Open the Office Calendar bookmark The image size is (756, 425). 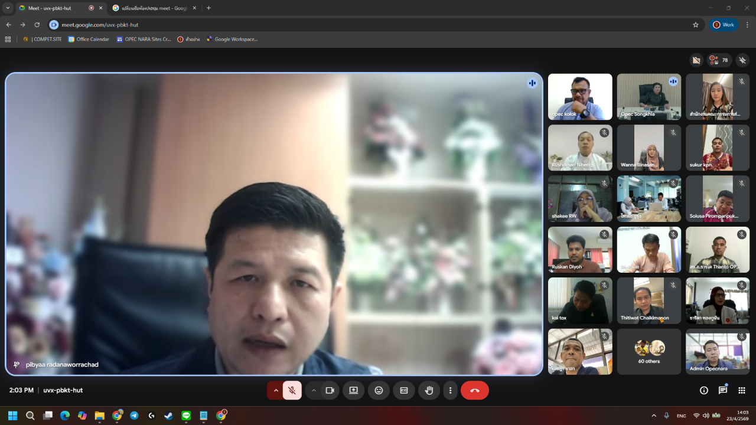(89, 40)
